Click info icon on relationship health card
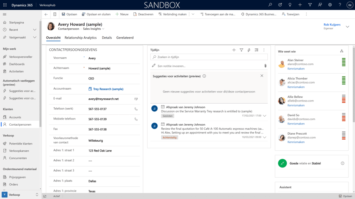Screen dimensions: 355x199 point(343,163)
